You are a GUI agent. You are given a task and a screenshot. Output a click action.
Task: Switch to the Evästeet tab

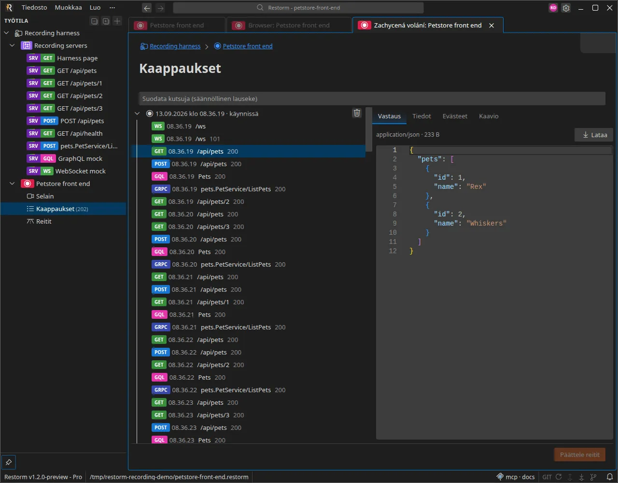tap(455, 116)
